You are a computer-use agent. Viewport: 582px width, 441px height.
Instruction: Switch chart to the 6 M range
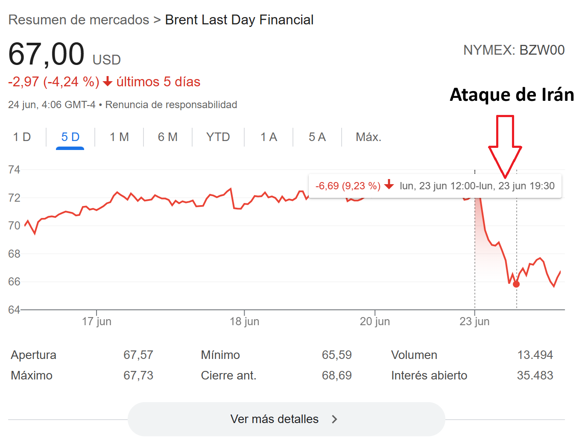167,137
